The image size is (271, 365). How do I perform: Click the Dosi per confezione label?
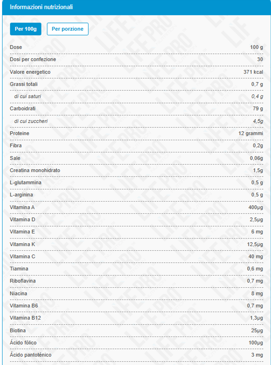point(33,59)
